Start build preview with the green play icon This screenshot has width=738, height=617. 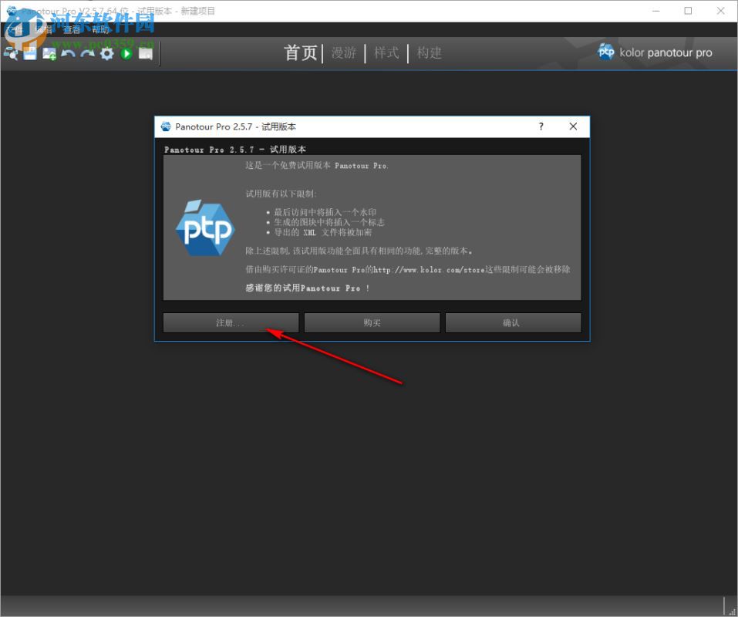126,54
